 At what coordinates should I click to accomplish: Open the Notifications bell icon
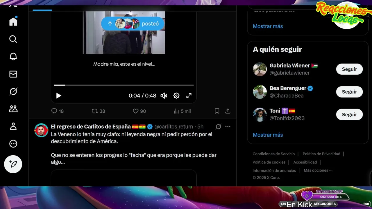13,57
